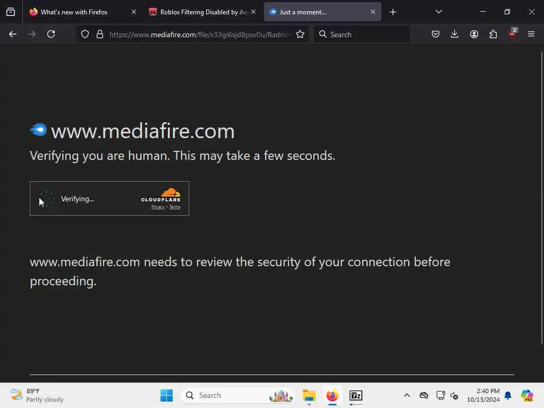544x408 pixels.
Task: Bookmark this page with the star icon
Action: click(300, 34)
